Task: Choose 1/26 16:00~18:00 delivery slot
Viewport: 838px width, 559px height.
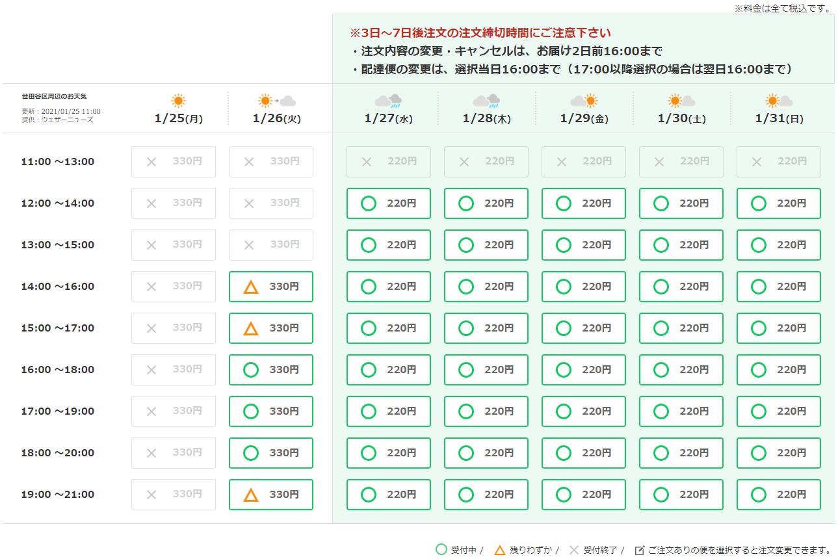Action: coord(271,370)
